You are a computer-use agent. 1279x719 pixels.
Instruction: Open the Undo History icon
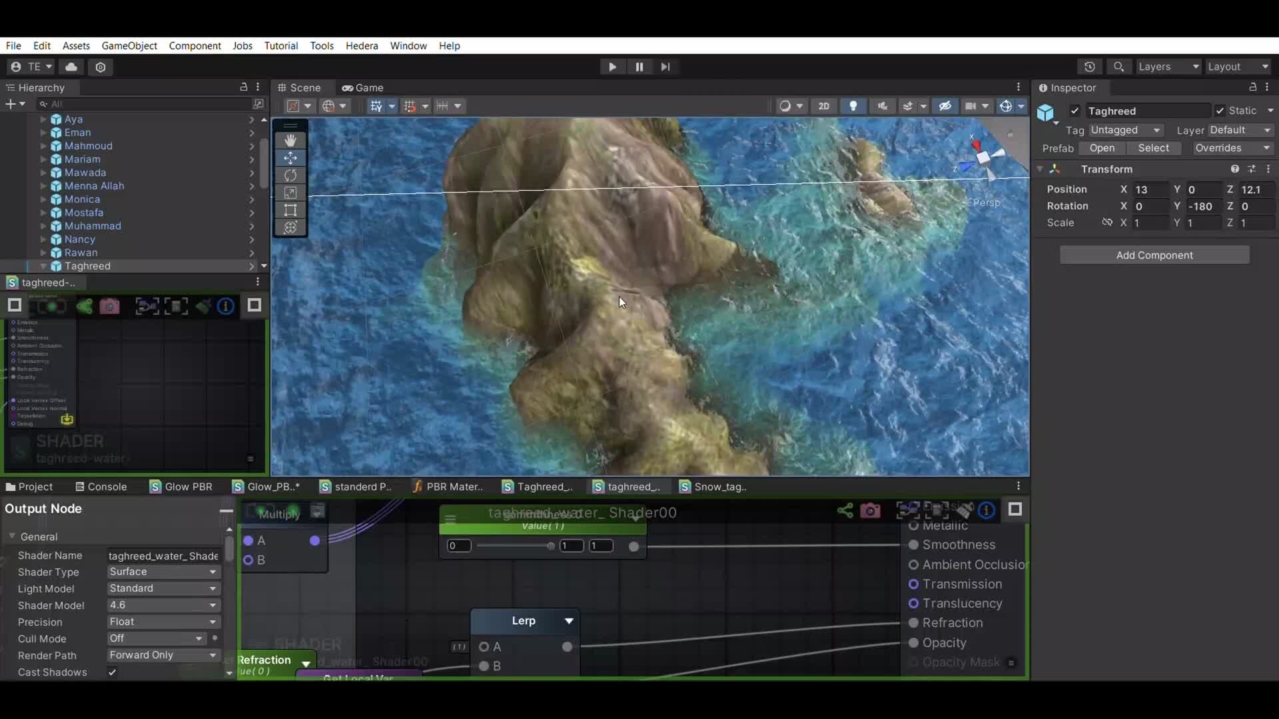[x=1090, y=67]
